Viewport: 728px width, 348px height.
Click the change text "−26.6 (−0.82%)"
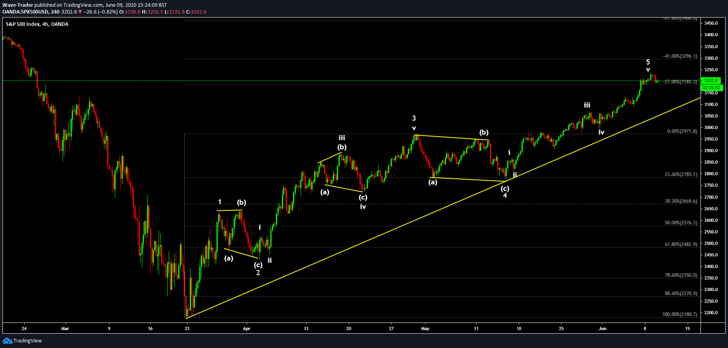click(x=101, y=12)
